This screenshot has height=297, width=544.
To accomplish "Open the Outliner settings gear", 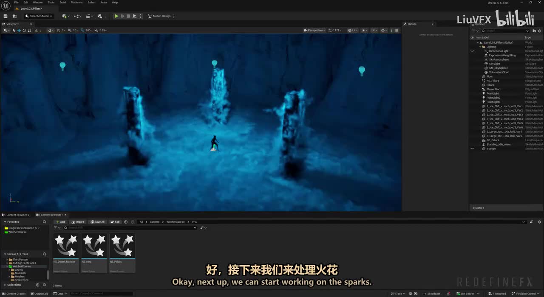I will 540,31.
